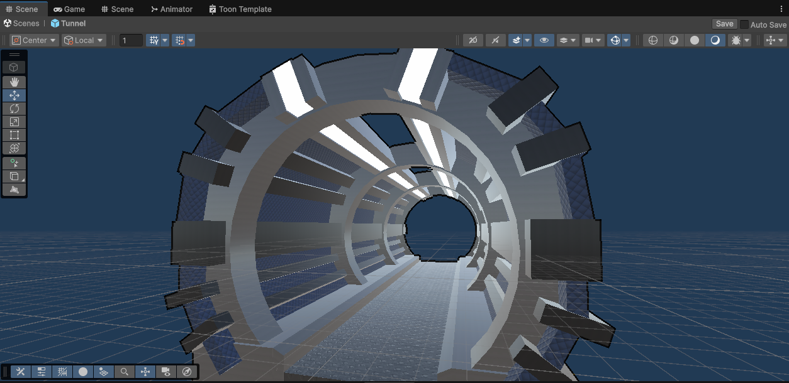Click the white circle icon in bottom bar

[x=83, y=372]
